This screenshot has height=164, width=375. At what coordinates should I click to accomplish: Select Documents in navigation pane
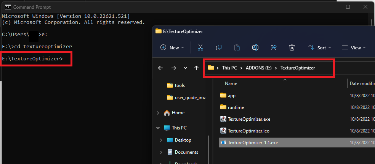coord(186,152)
